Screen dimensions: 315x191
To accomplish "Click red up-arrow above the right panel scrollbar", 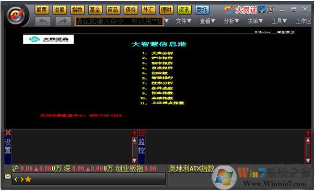I will tap(308, 133).
